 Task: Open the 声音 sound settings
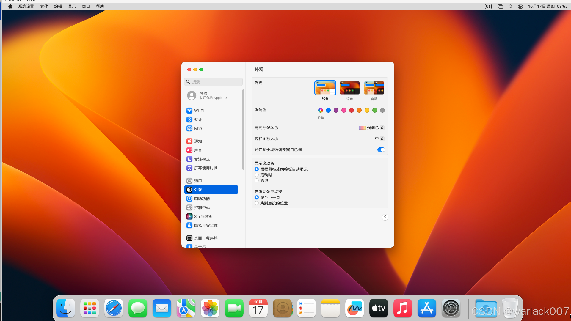point(211,150)
